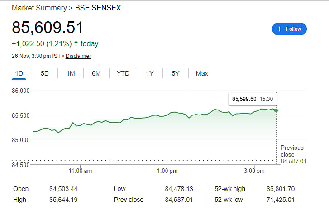
Task: Click the green up arrow beside today
Action: tap(76, 44)
